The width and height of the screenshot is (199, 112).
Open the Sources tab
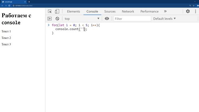110,12
